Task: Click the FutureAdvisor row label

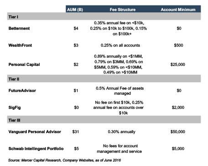Action: pyautogui.click(x=22, y=91)
